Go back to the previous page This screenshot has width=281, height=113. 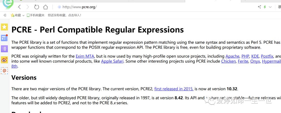click(19, 7)
